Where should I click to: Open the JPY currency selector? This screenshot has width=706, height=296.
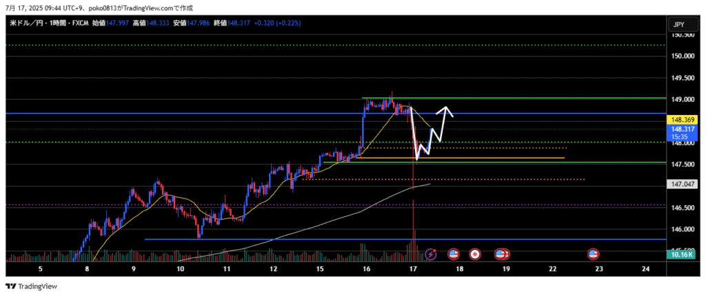[x=678, y=25]
